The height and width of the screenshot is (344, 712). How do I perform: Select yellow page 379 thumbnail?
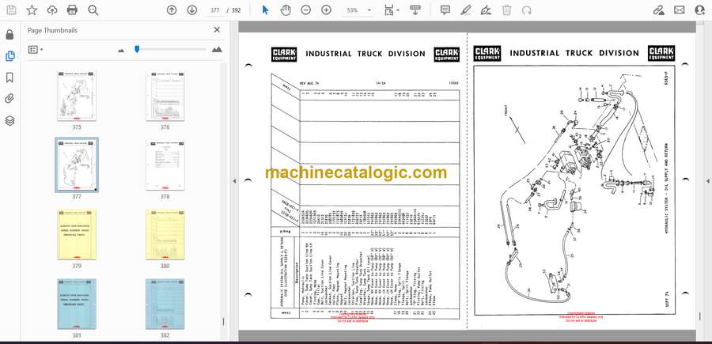point(77,235)
